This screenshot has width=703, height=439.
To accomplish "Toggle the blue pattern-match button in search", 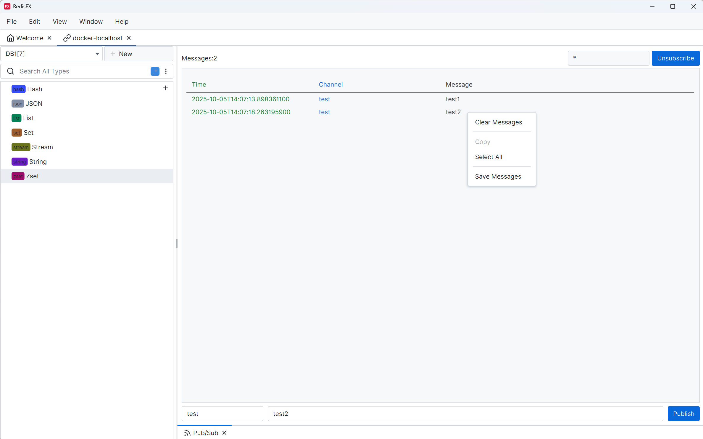I will pos(155,71).
